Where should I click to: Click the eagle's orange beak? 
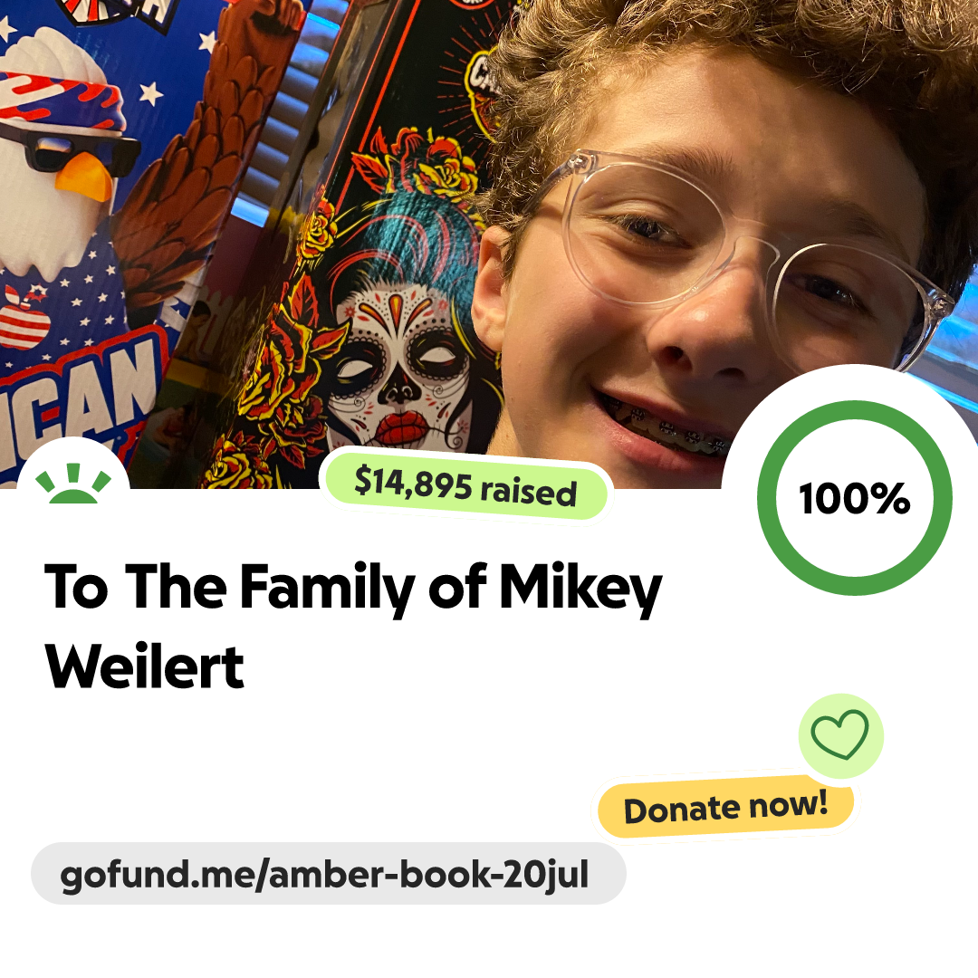point(83,177)
